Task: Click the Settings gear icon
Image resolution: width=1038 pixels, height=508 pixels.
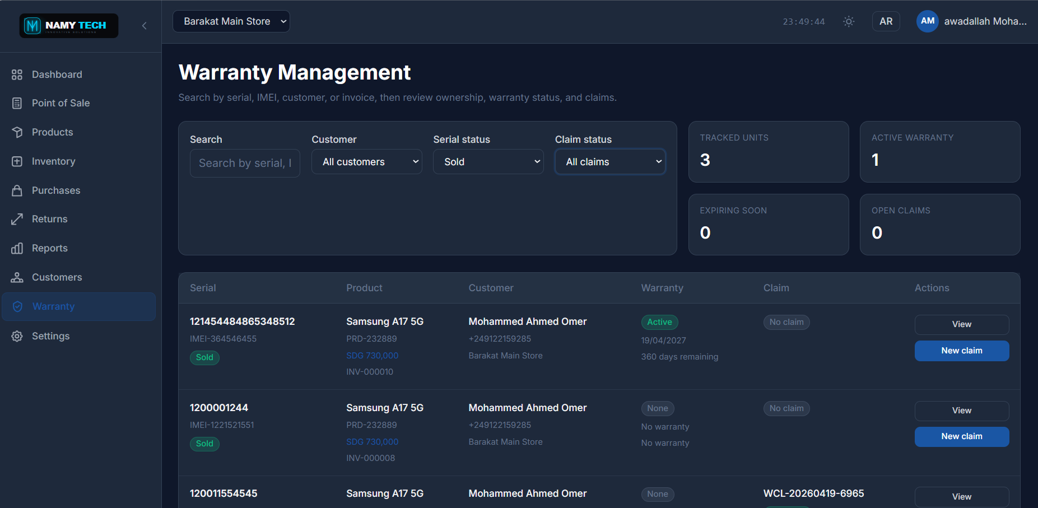Action: pos(17,336)
